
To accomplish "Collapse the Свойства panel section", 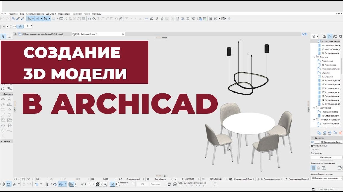I will pyautogui.click(x=312, y=138).
